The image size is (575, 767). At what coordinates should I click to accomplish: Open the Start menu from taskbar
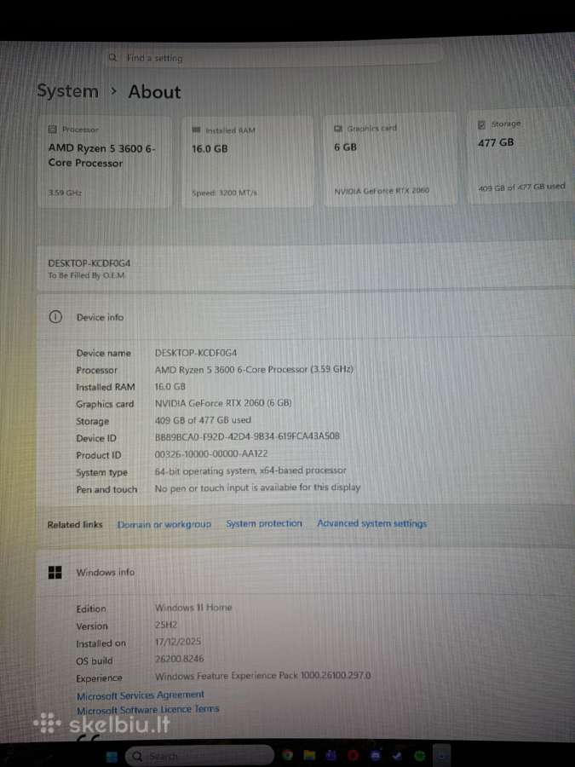112,756
